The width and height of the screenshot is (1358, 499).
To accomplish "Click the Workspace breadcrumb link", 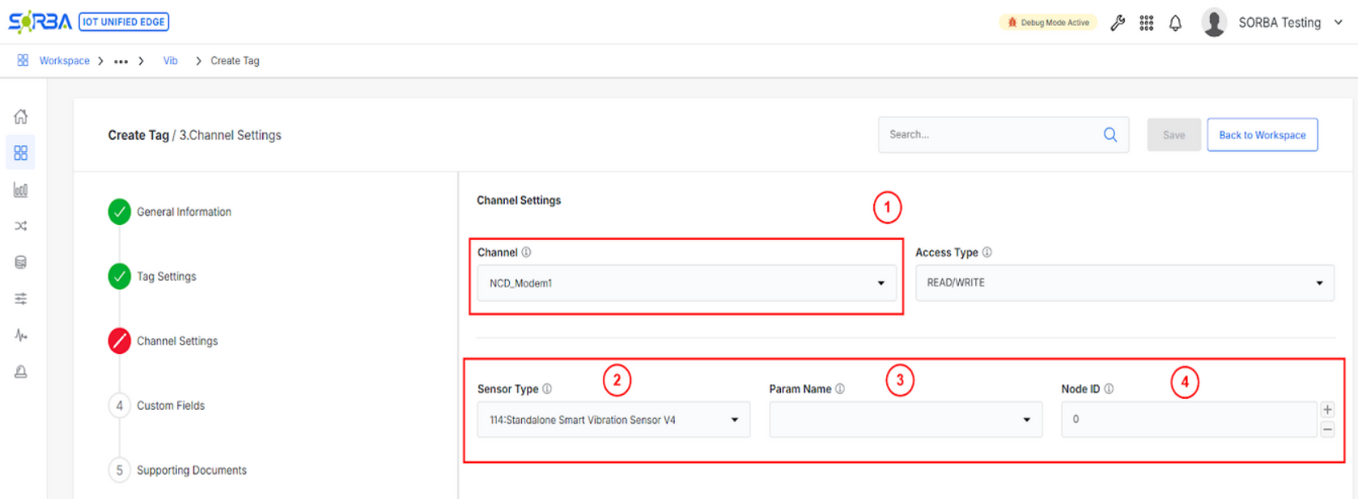I will [x=64, y=61].
